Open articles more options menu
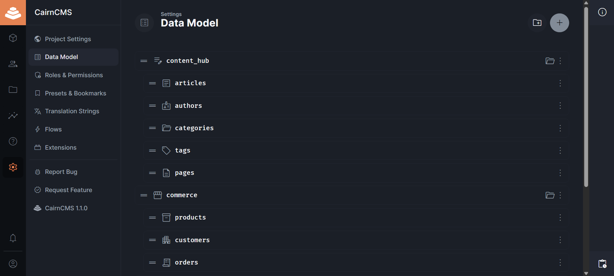 (x=560, y=83)
